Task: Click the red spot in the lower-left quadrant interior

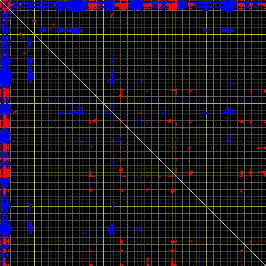Action: [x=91, y=190]
